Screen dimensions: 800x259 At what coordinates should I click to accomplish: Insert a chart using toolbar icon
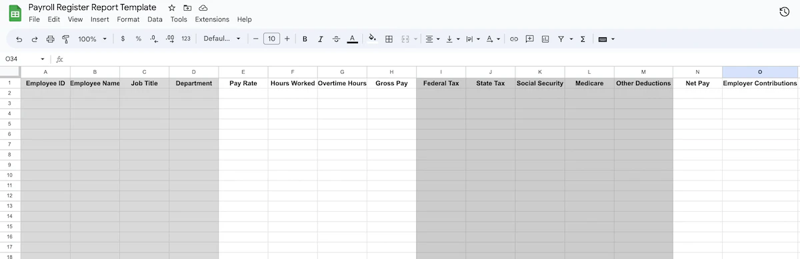(545, 39)
